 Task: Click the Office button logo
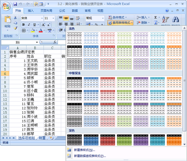click(x=6, y=6)
